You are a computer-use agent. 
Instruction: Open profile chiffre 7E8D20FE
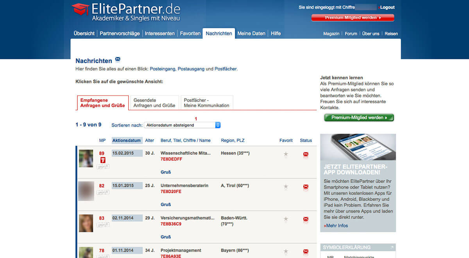(171, 192)
